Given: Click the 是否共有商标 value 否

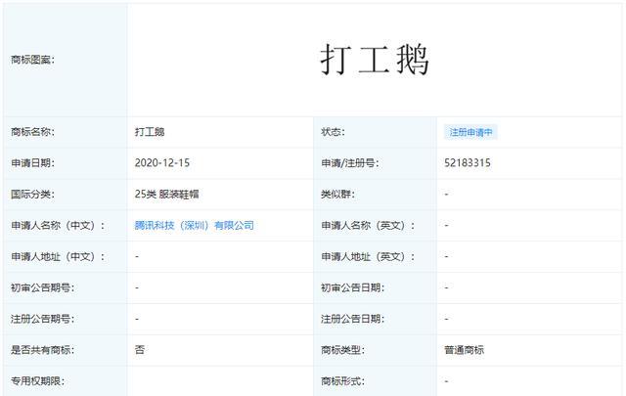Looking at the screenshot, I should 140,349.
